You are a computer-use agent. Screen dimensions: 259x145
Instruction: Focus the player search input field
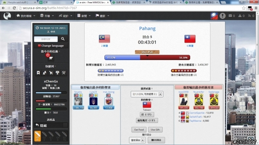point(46,39)
